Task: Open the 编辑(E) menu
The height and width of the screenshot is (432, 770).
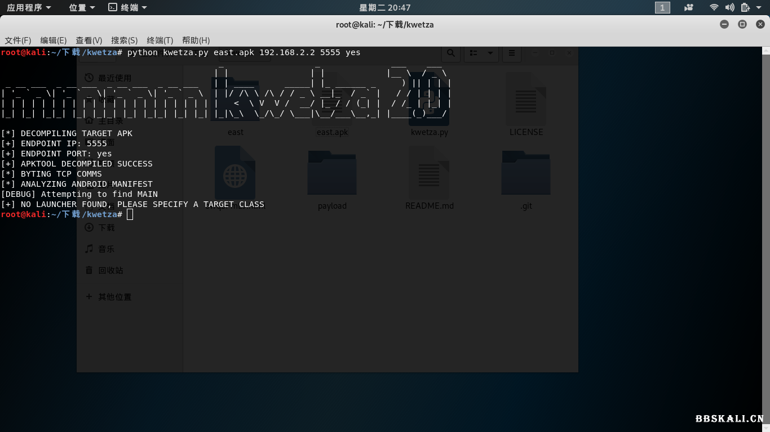Action: click(x=54, y=40)
